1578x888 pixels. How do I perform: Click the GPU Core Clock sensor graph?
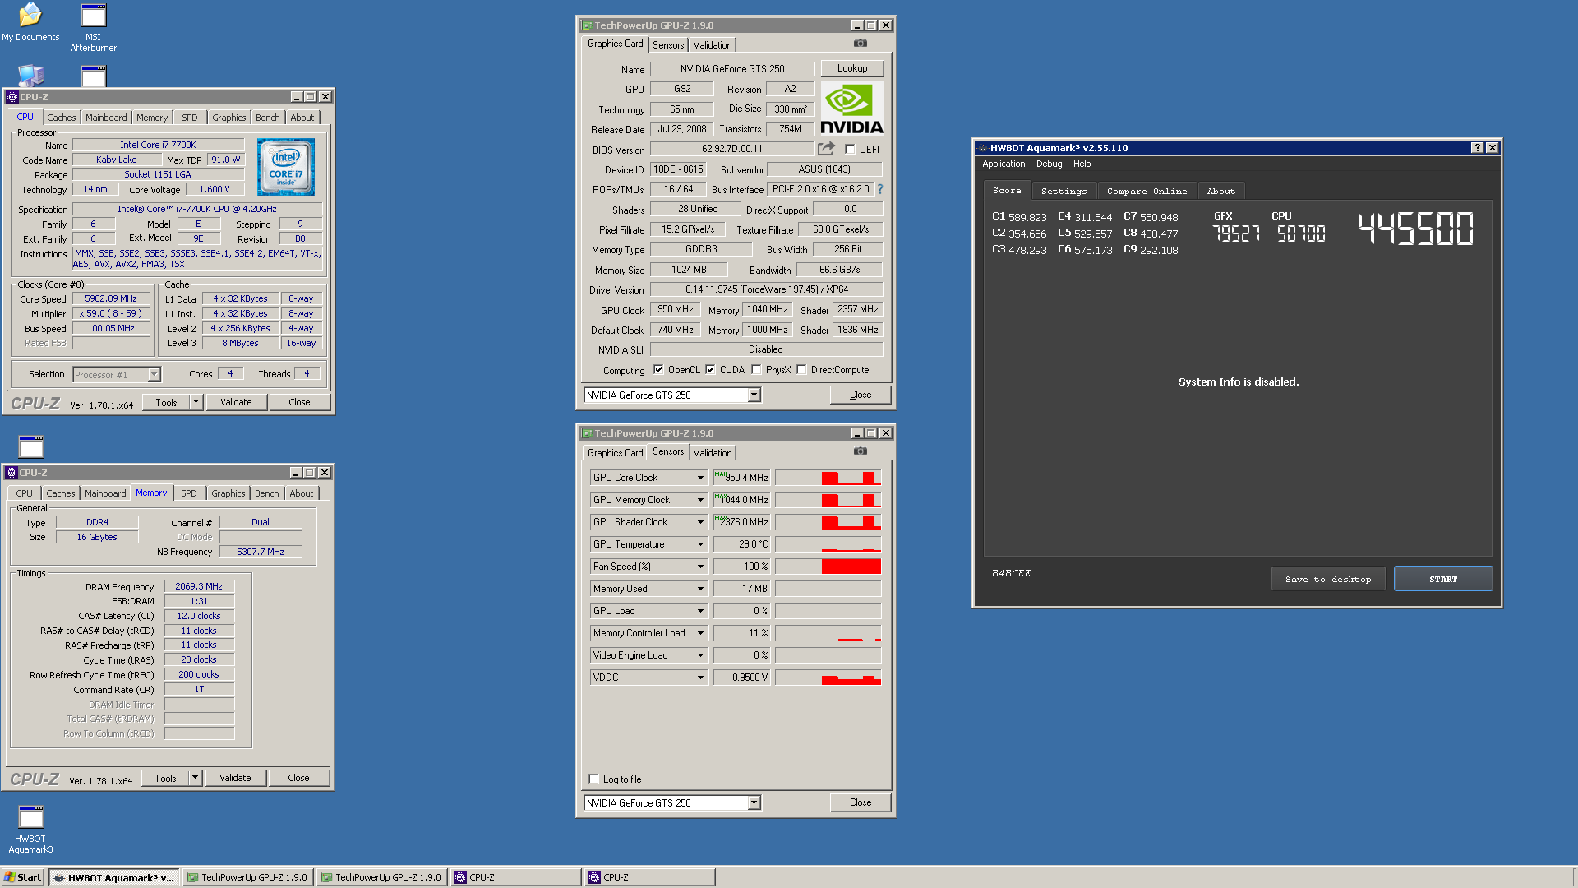(x=828, y=478)
